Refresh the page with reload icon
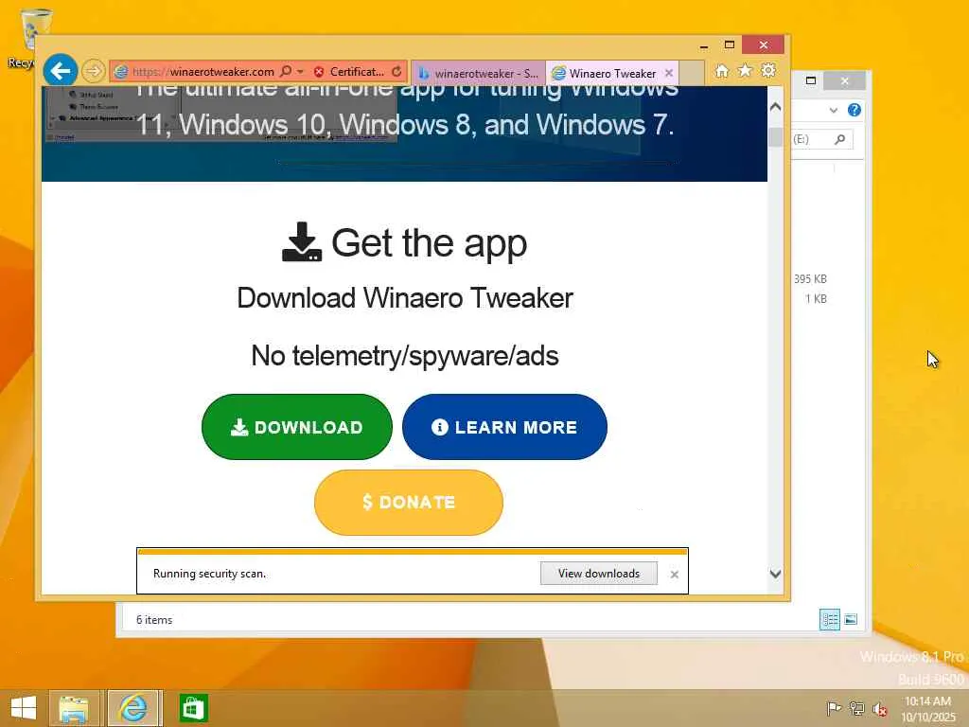969x727 pixels. point(396,72)
